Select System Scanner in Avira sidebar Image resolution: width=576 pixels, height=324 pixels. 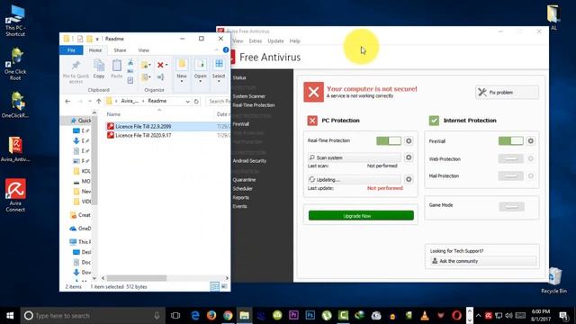click(248, 96)
